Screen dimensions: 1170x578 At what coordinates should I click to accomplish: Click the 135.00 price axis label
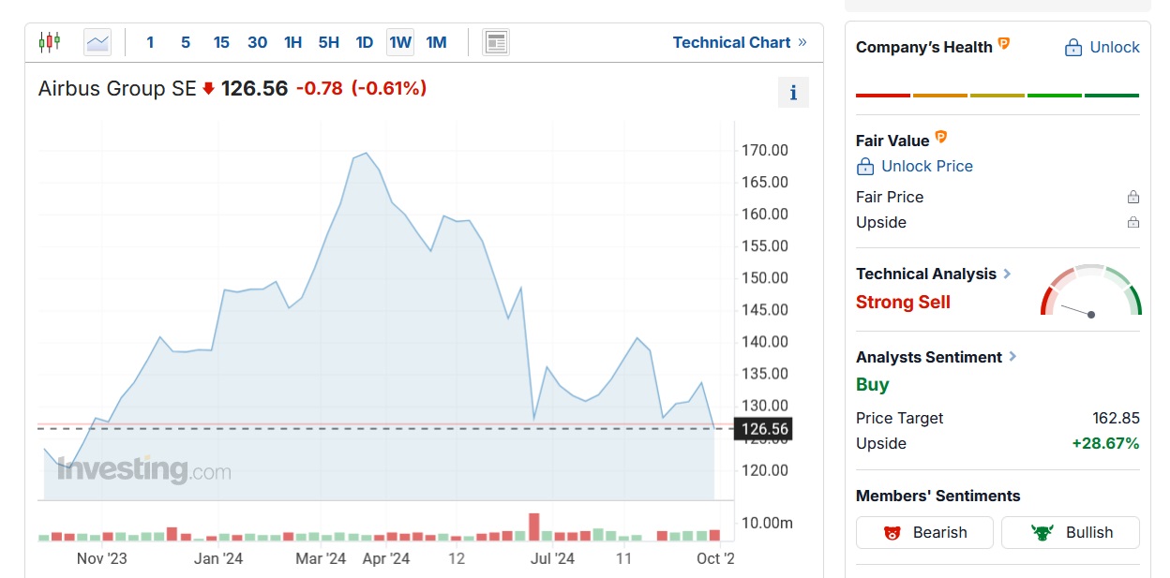765,374
